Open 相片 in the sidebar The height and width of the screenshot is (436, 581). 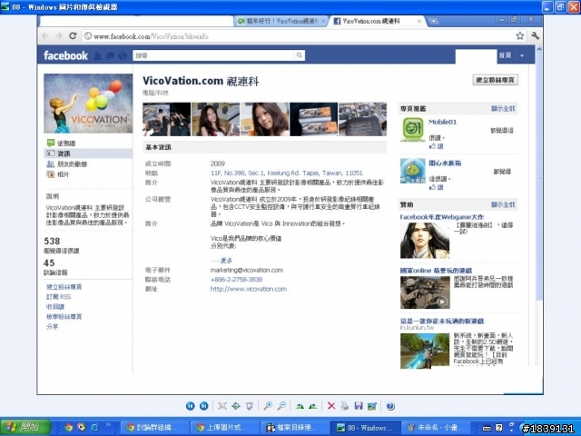tap(58, 174)
